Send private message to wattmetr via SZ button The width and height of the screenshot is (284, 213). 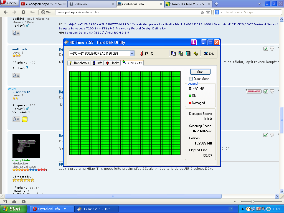(x=16, y=75)
